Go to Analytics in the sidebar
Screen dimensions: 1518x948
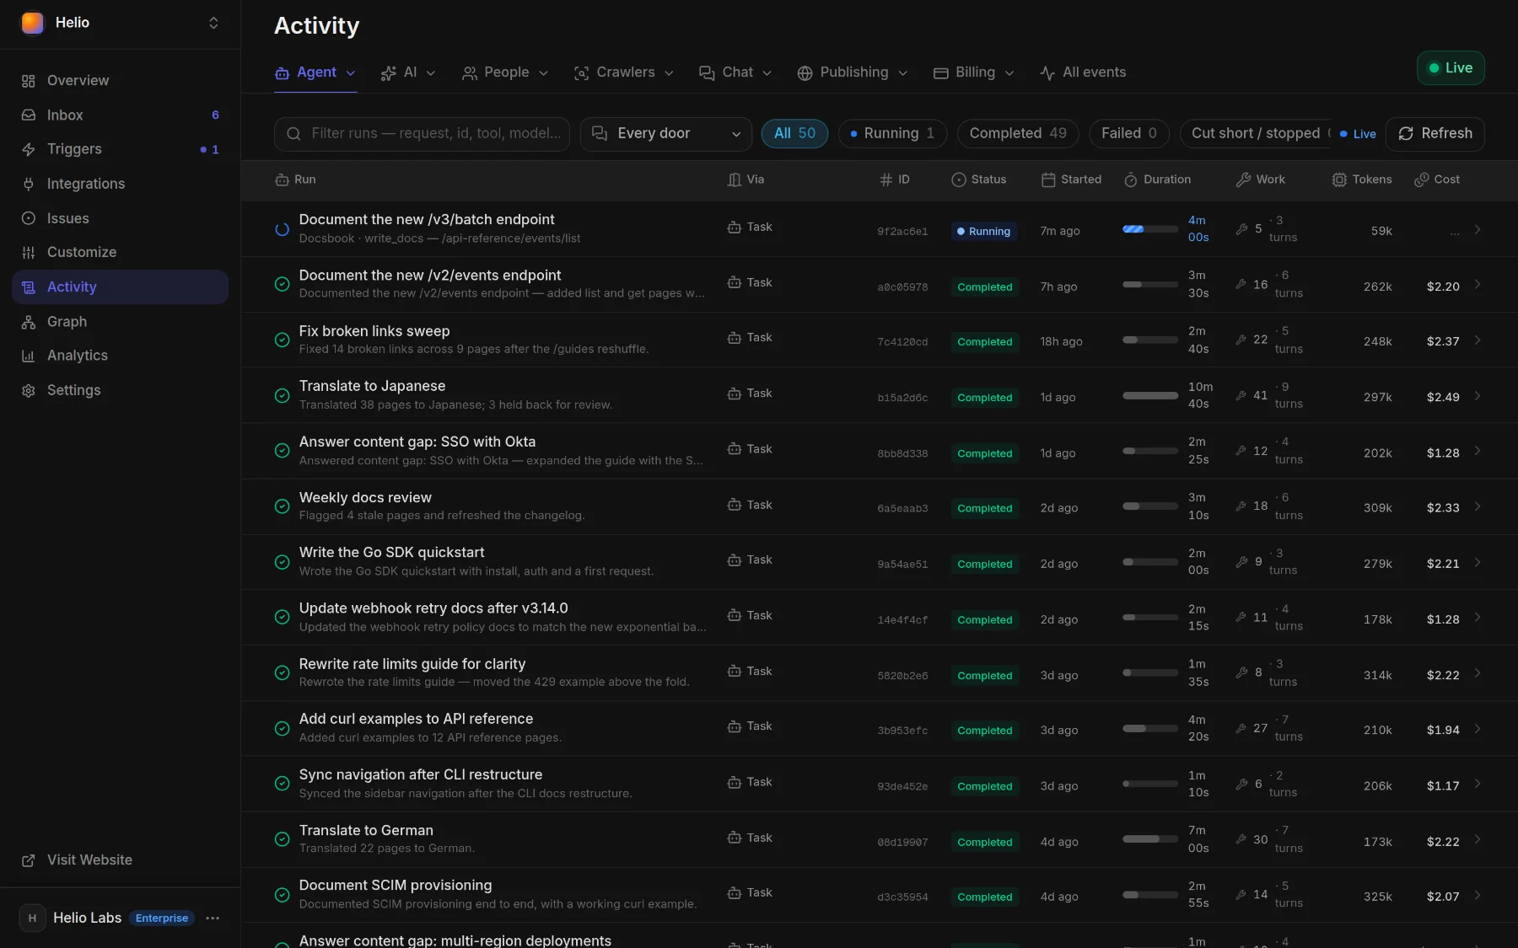coord(120,356)
